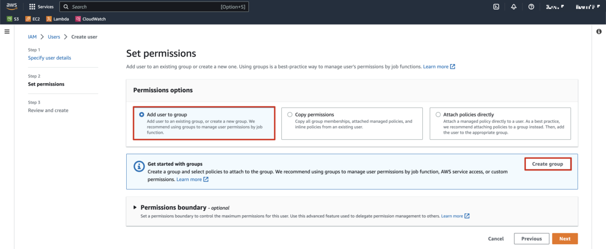Image resolution: width=606 pixels, height=249 pixels.
Task: Open the info panel via the i icon
Action: coord(599,31)
